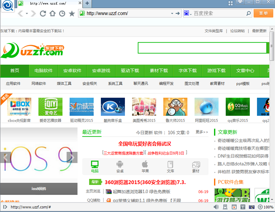
Task: Open the 爱奇艺播放器 app icon
Action: click(50, 107)
